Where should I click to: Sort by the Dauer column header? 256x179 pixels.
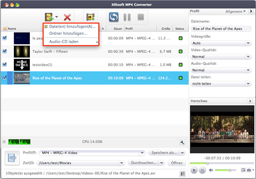(x=115, y=29)
